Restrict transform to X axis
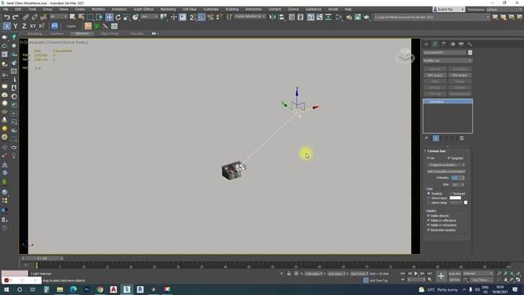The image size is (524, 295). coord(7,26)
